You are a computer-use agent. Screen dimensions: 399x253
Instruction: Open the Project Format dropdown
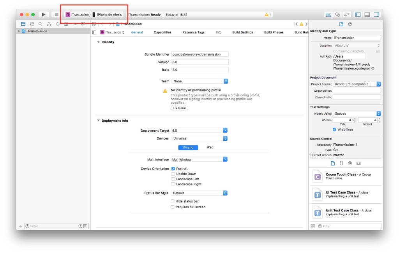pyautogui.click(x=357, y=84)
